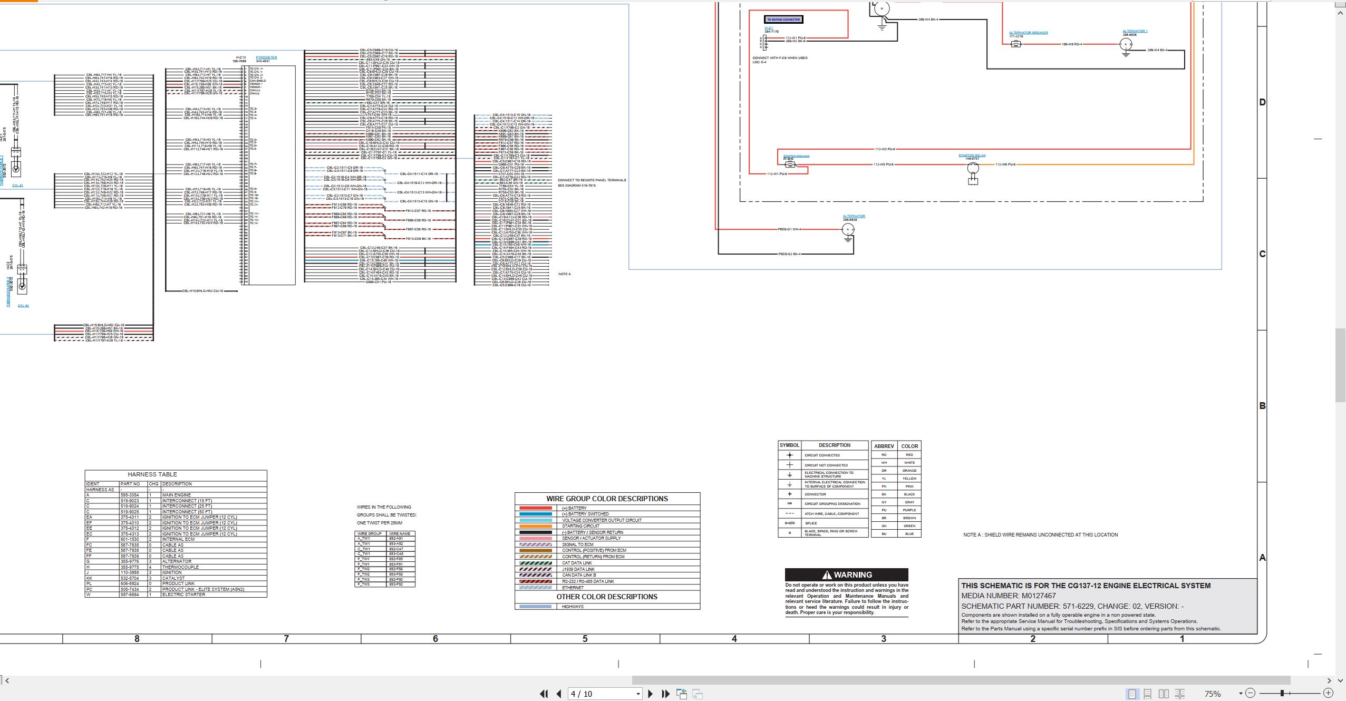The height and width of the screenshot is (701, 1346).
Task: Switch to continuous scrolling page layout
Action: (x=1148, y=694)
